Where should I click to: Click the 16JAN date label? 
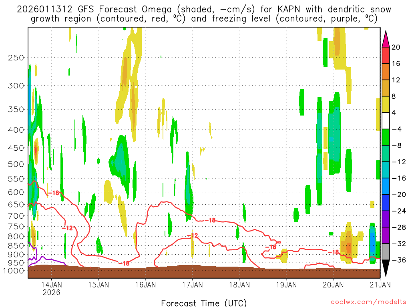[145, 285]
